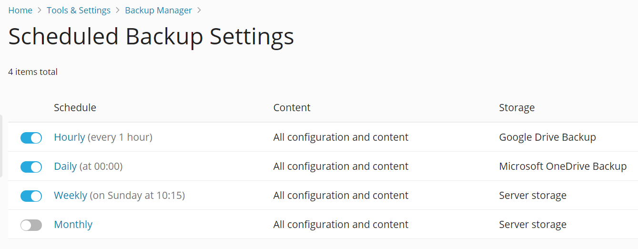
Task: Open Tools & Settings breadcrumb link
Action: click(79, 10)
